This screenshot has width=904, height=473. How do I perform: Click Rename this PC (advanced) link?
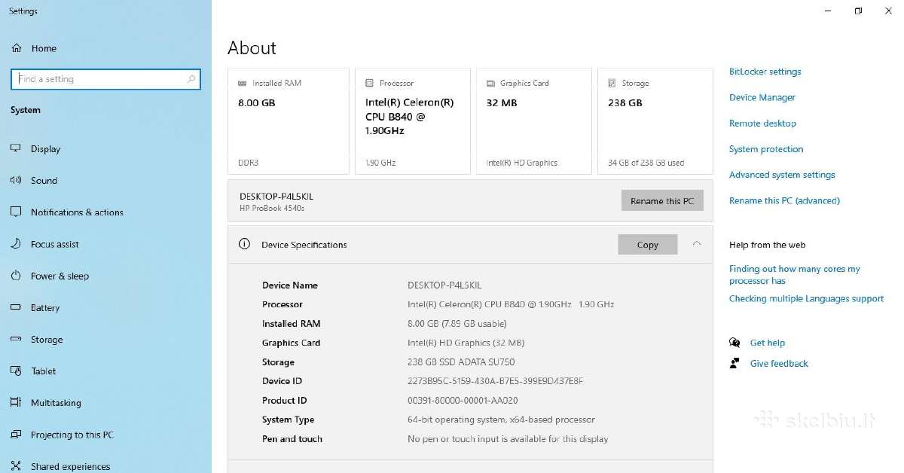pyautogui.click(x=784, y=201)
